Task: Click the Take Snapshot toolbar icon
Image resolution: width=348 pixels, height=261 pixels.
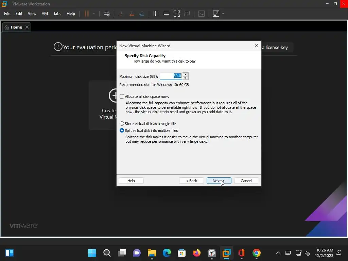Action: click(121, 14)
